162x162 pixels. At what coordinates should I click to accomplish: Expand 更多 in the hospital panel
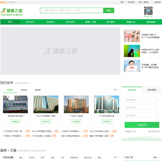tap(116, 90)
